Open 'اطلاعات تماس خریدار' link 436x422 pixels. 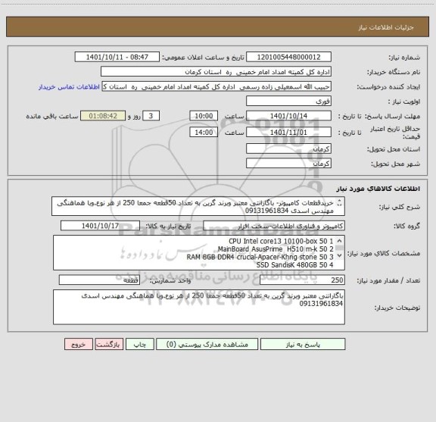coord(69,87)
